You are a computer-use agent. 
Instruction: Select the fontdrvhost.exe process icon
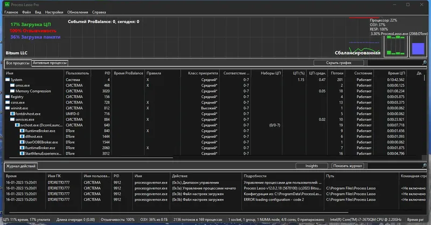click(12, 114)
